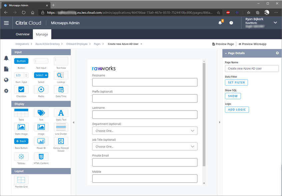Image resolution: width=282 pixels, height=196 pixels.
Task: Select the Radio component
Action: (x=41, y=90)
